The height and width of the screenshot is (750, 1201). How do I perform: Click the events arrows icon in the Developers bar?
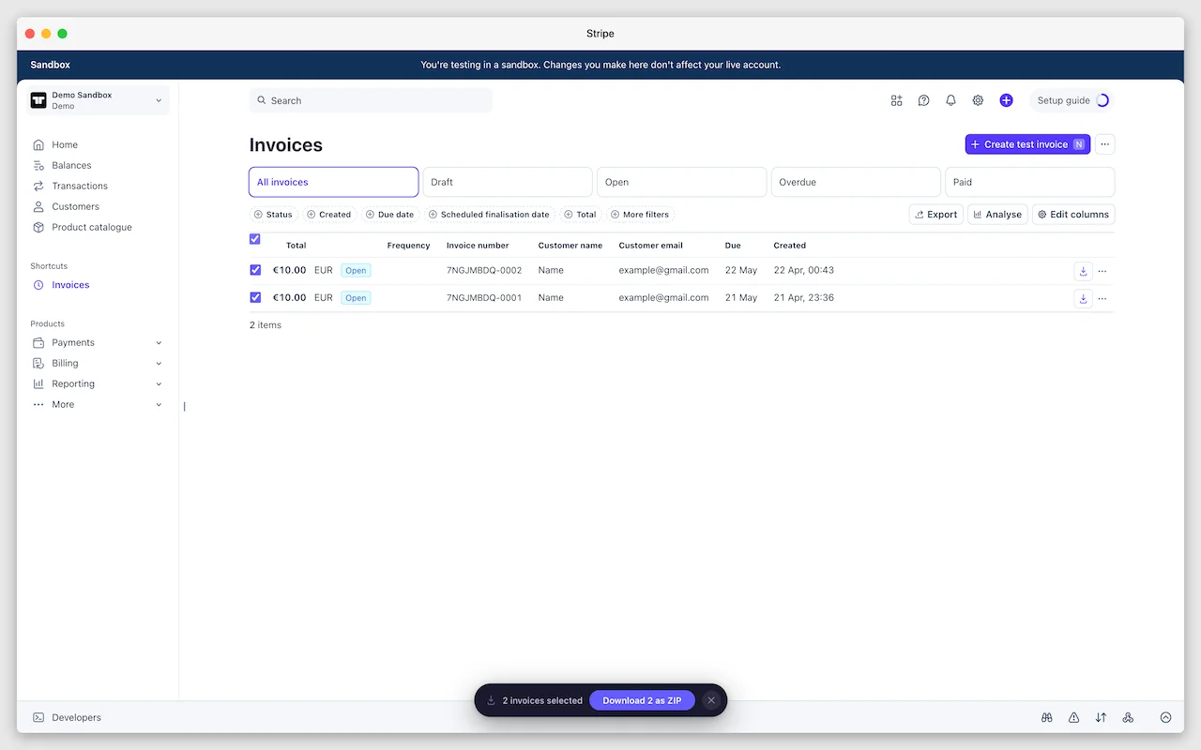coord(1101,717)
